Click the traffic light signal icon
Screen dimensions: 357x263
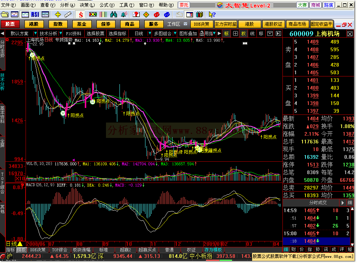tap(93, 15)
